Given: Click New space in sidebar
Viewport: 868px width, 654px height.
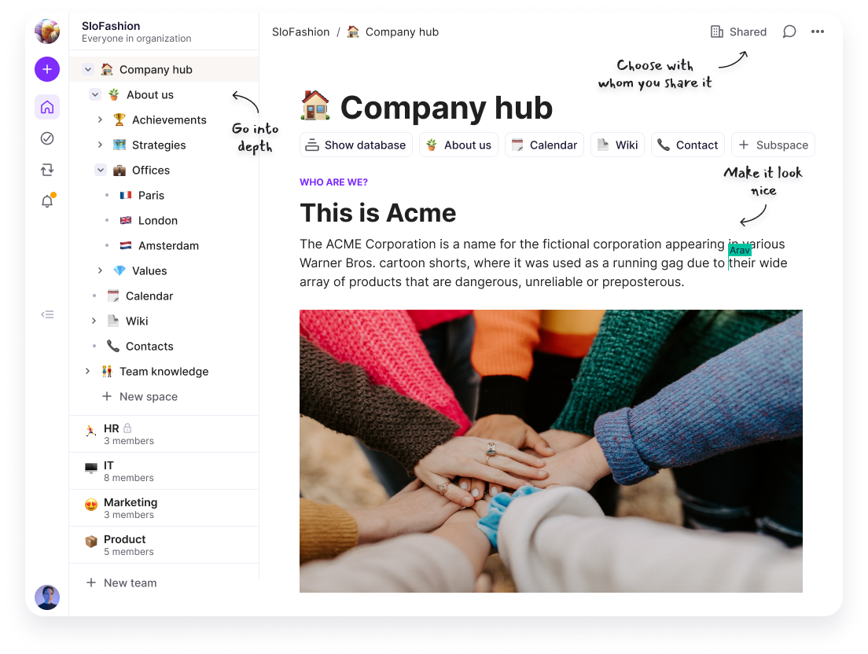Looking at the screenshot, I should tap(140, 396).
